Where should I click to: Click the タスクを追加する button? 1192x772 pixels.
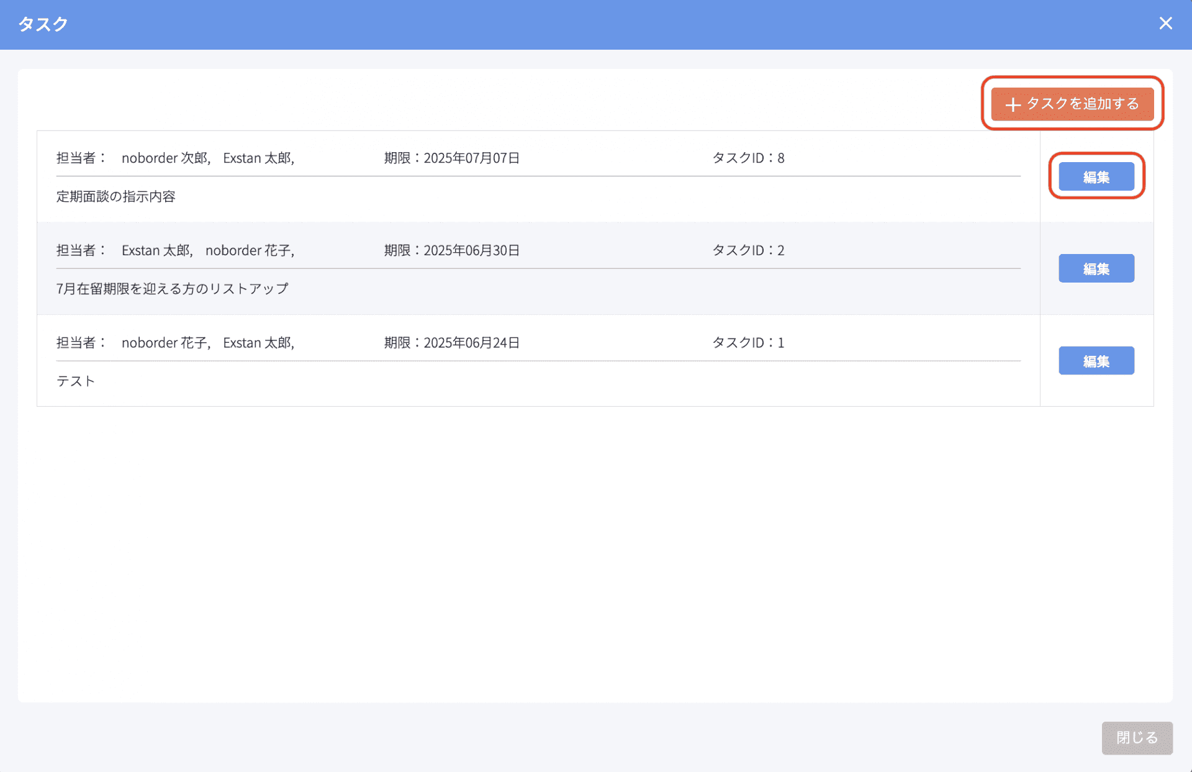1072,104
